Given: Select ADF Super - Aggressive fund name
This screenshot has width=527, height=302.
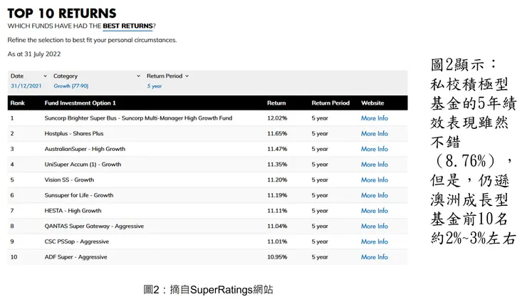Looking at the screenshot, I should 75,257.
